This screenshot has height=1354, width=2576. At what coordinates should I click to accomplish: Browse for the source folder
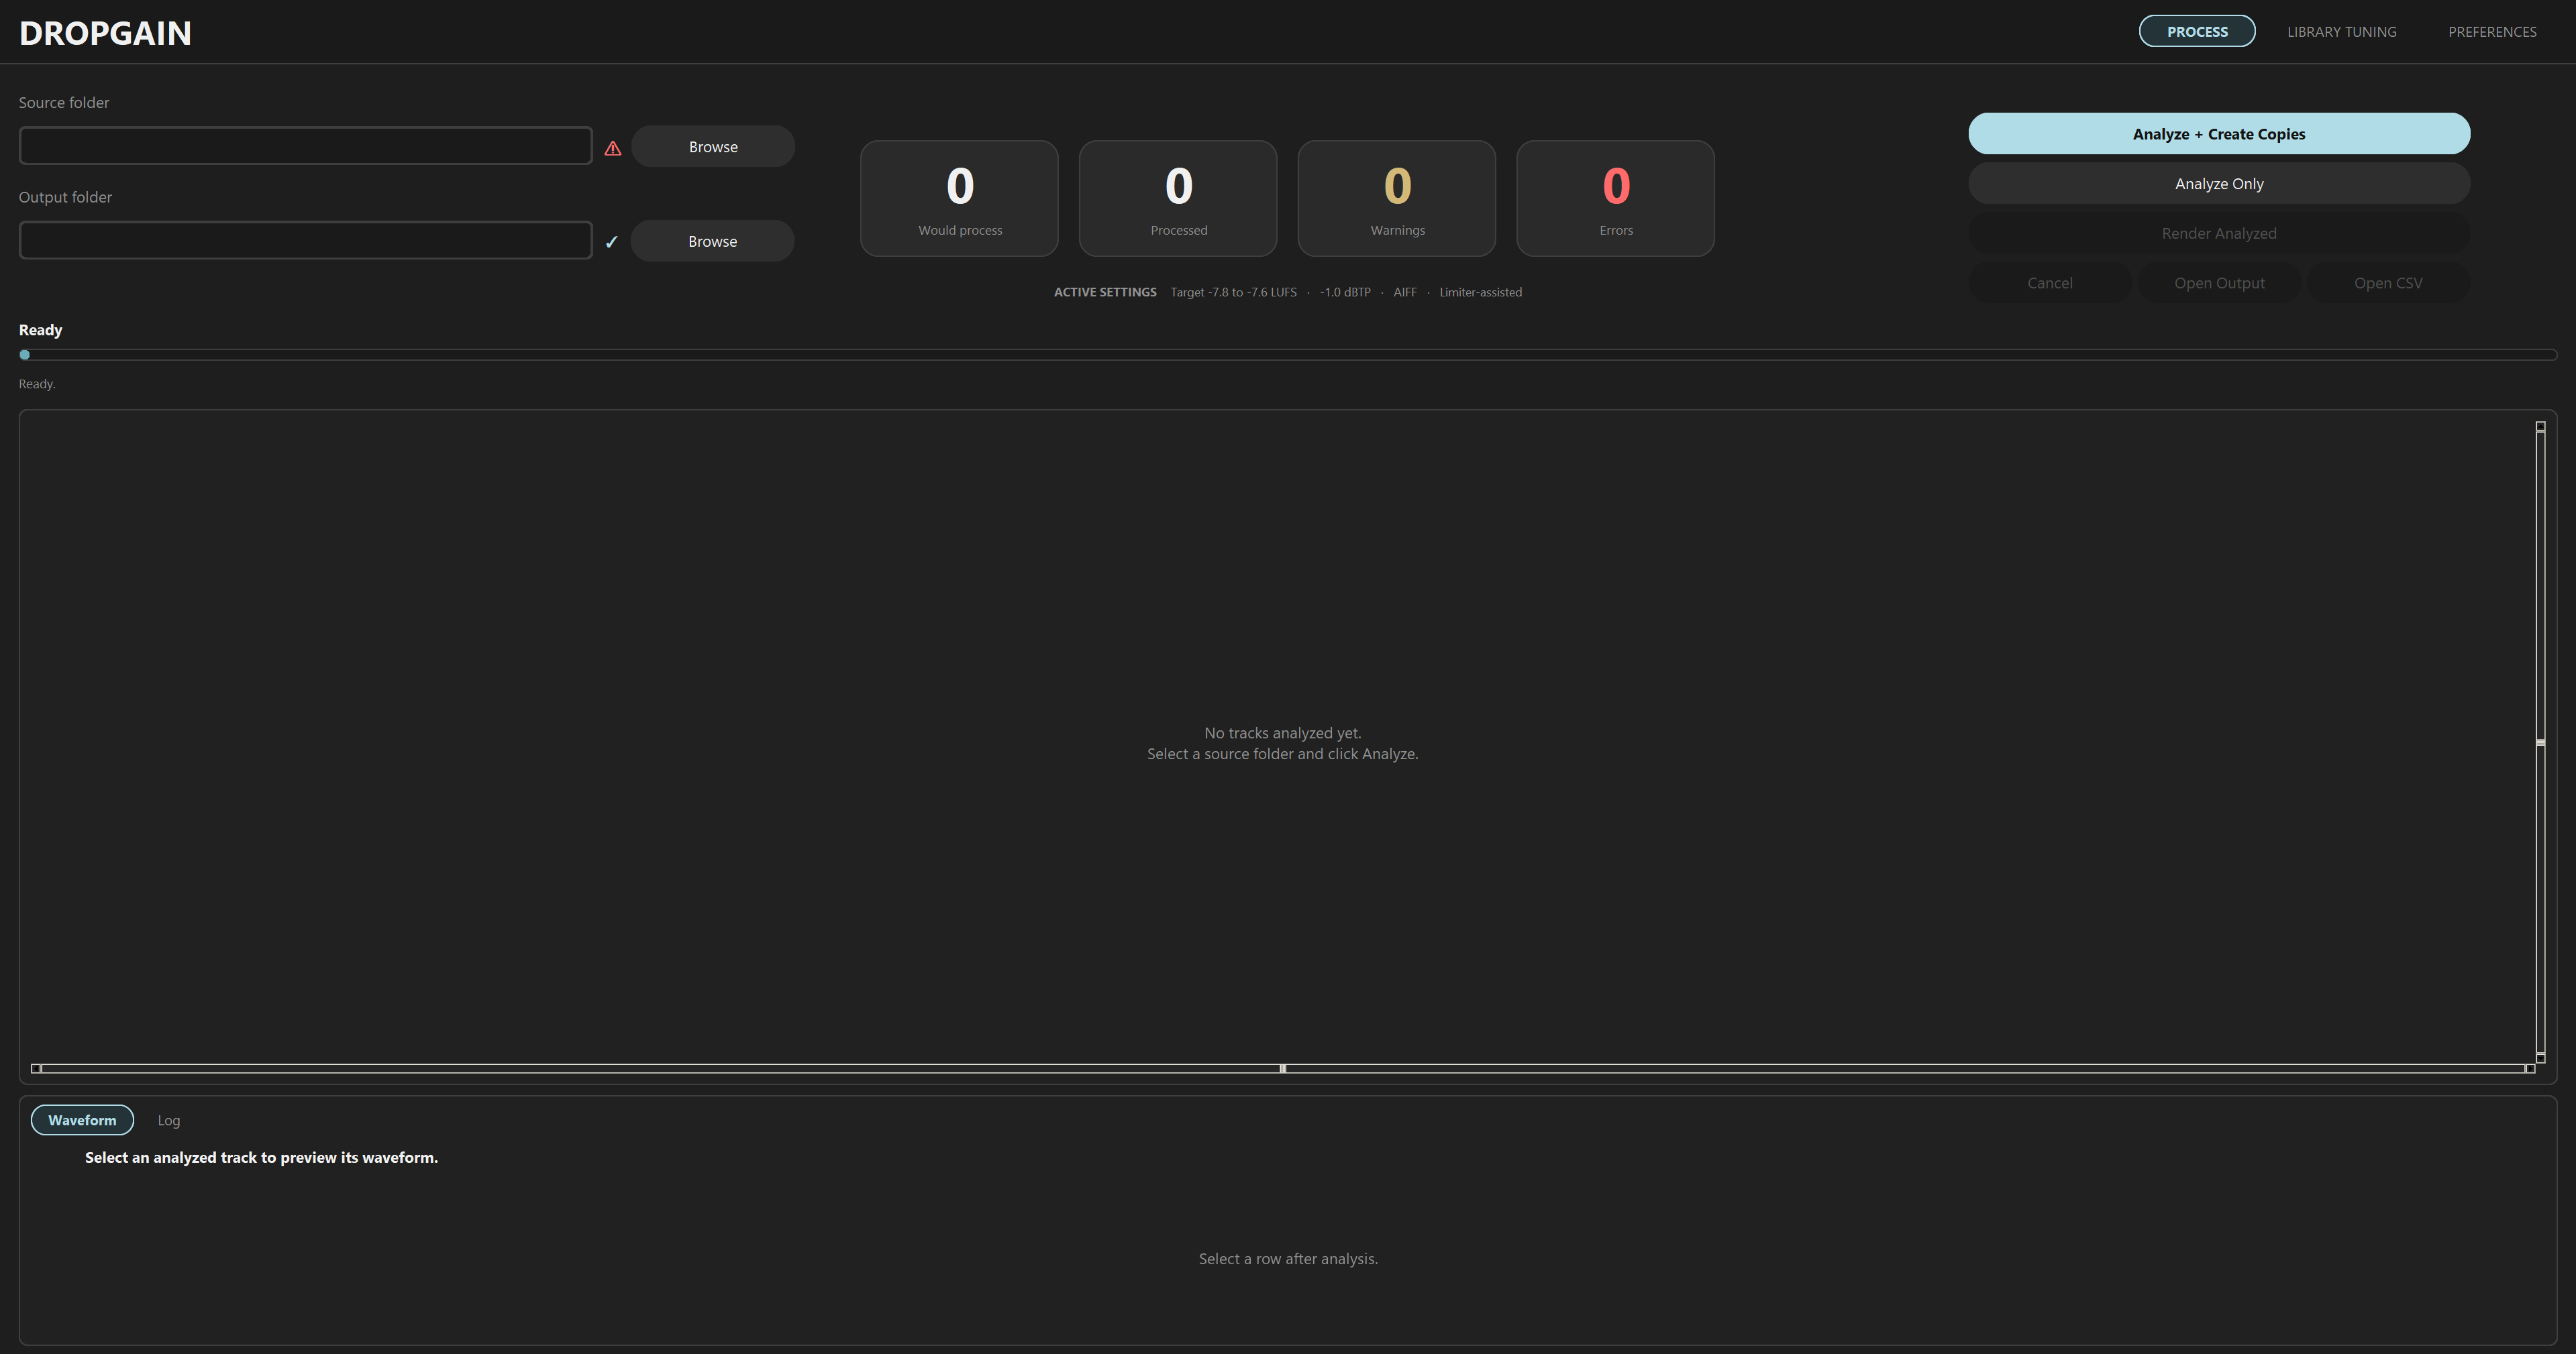click(713, 146)
